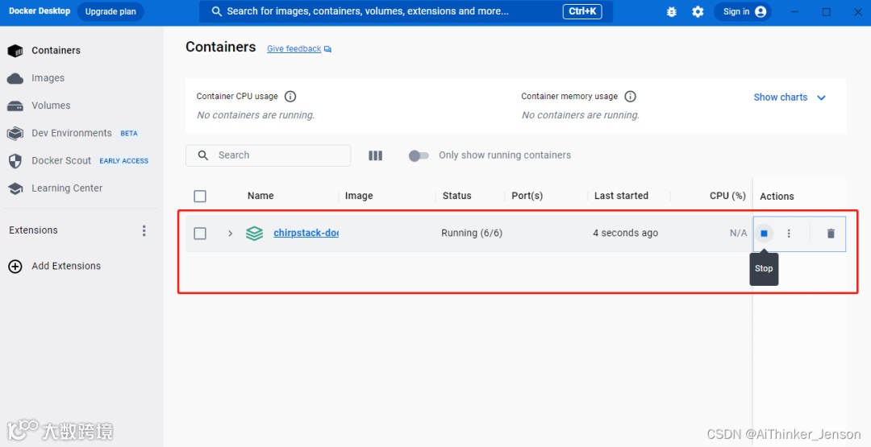Click the column display options icon
The height and width of the screenshot is (447, 871).
point(376,155)
